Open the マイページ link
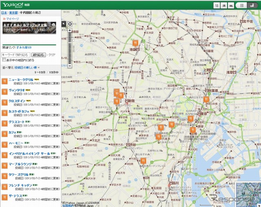 pos(13,19)
